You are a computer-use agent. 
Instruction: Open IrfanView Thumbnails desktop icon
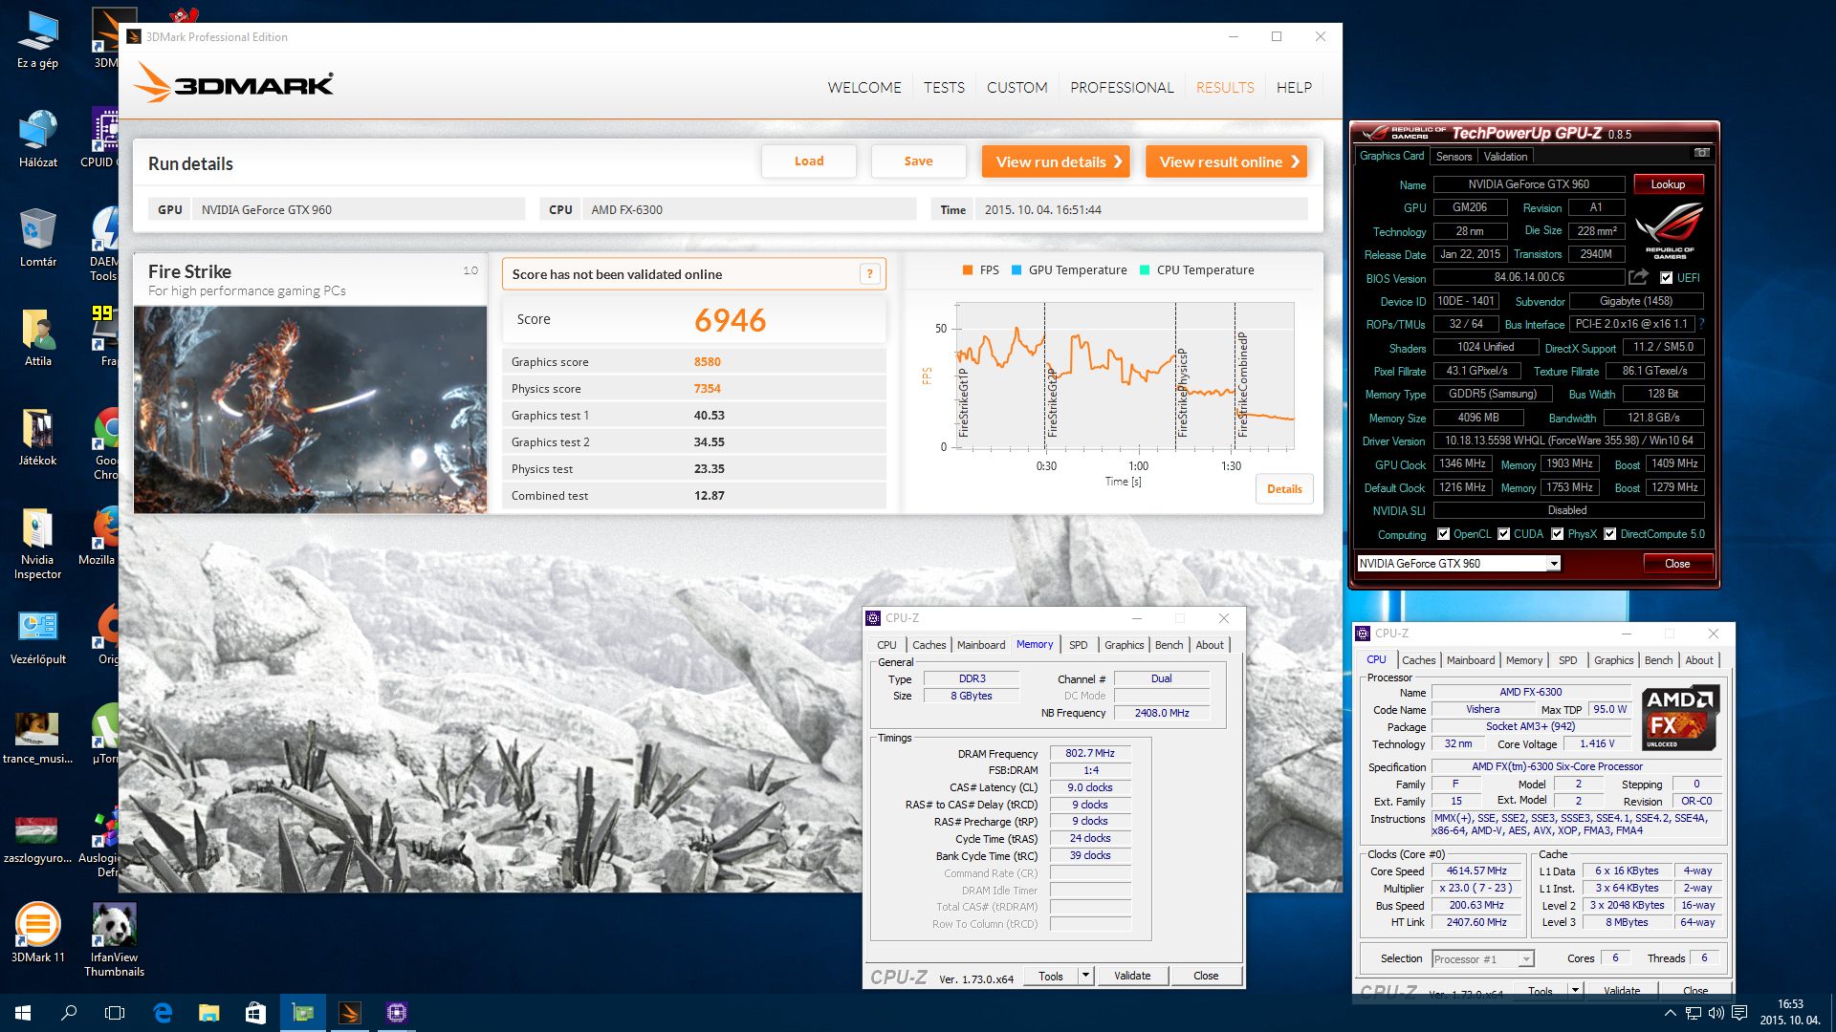point(114,940)
